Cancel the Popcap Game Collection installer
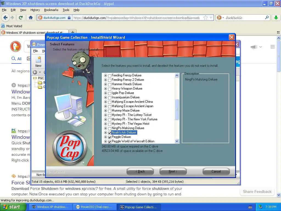The height and width of the screenshot is (211, 281). (x=216, y=171)
